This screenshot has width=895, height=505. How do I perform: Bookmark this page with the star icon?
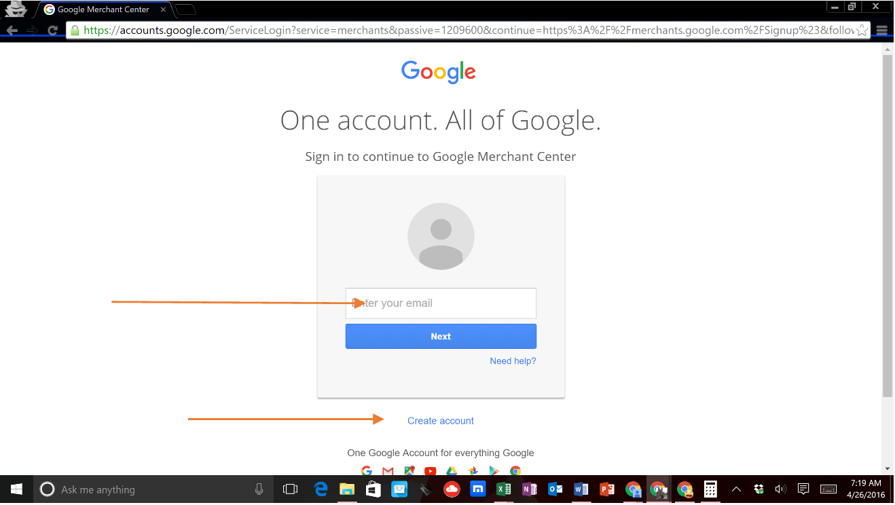[862, 31]
